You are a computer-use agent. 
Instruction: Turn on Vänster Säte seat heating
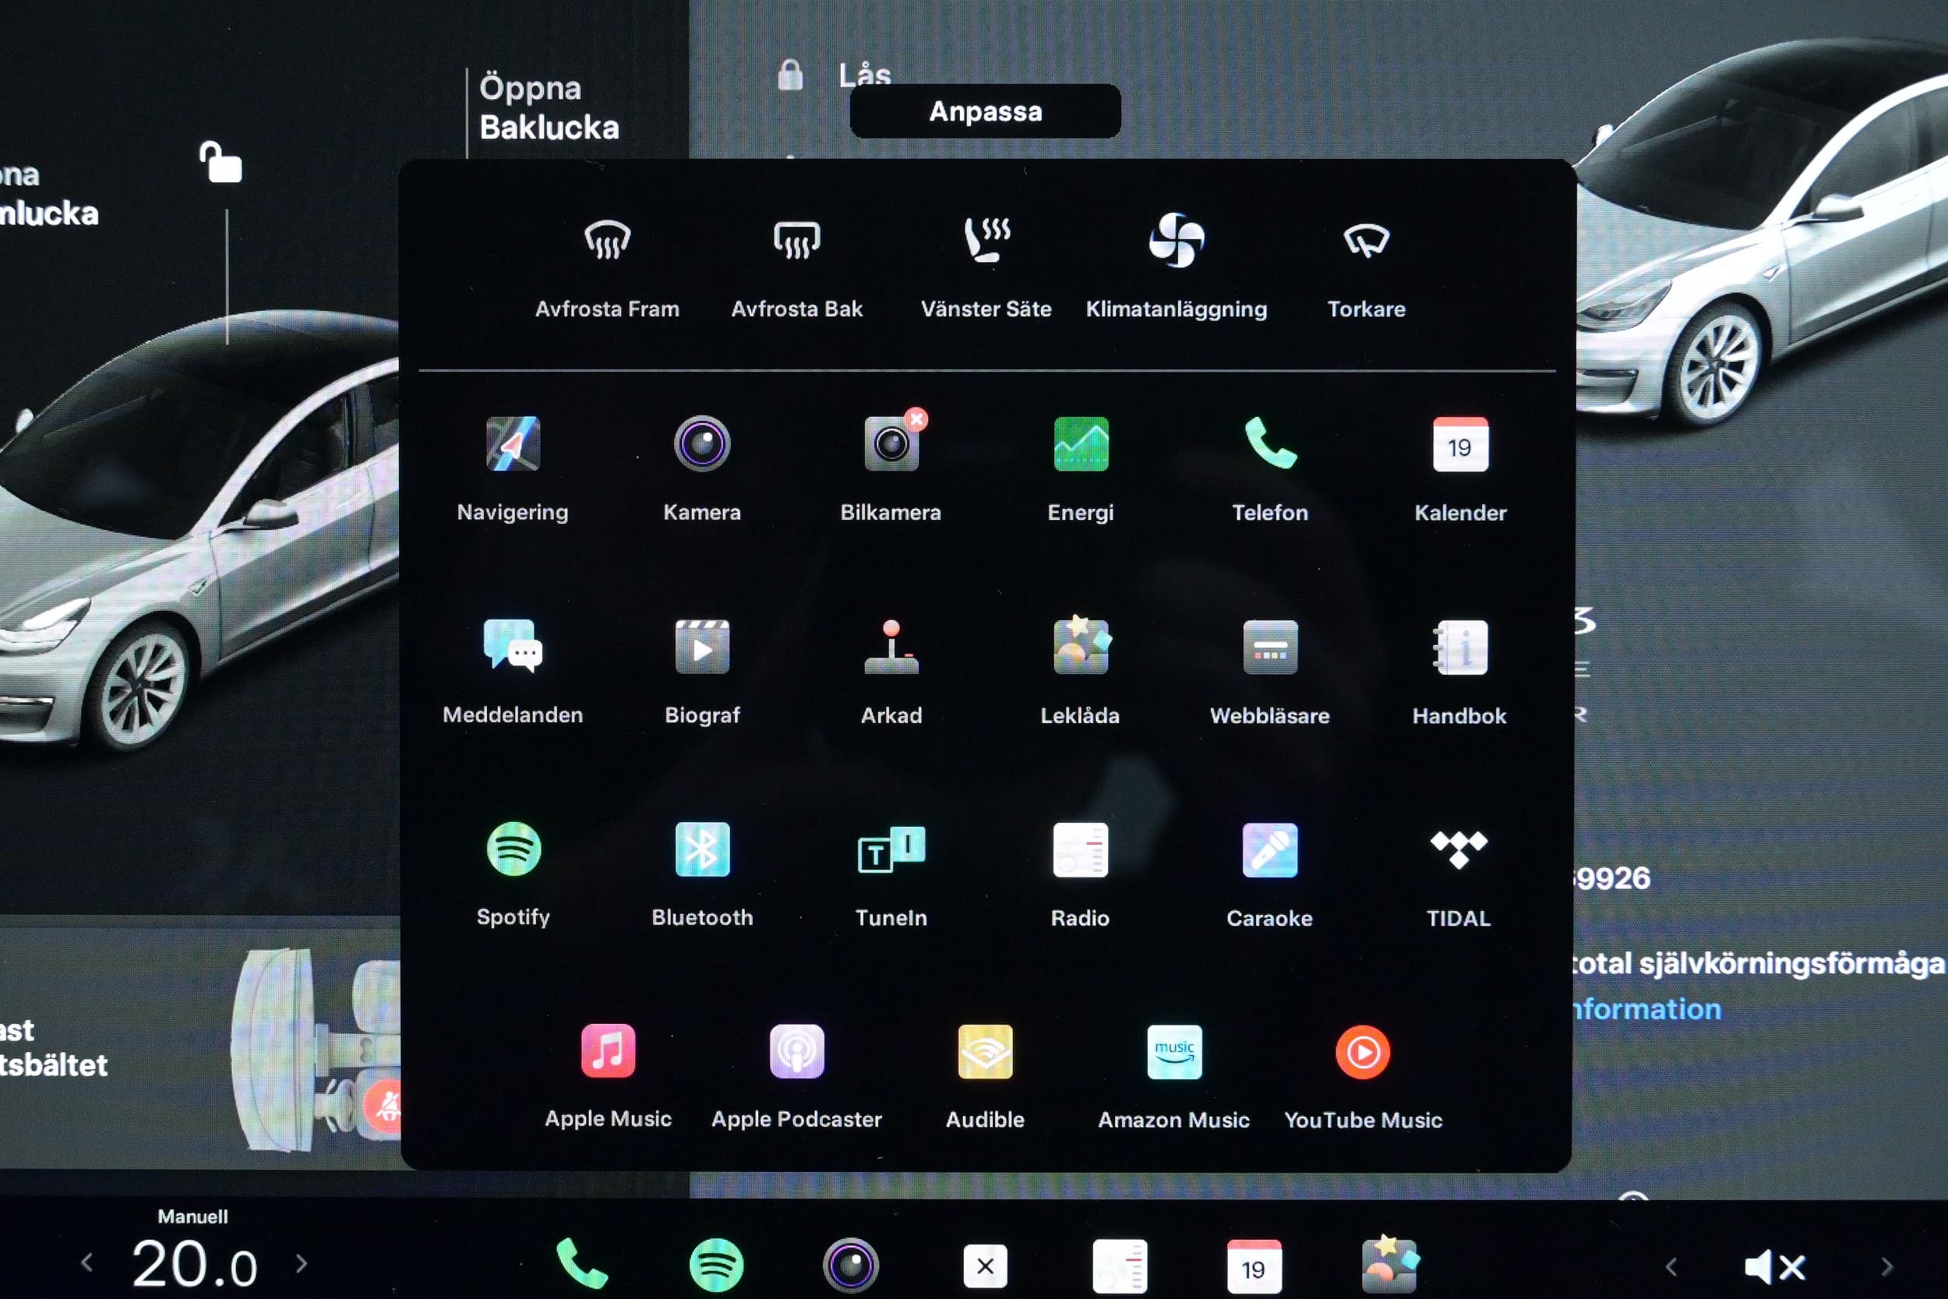click(x=986, y=268)
